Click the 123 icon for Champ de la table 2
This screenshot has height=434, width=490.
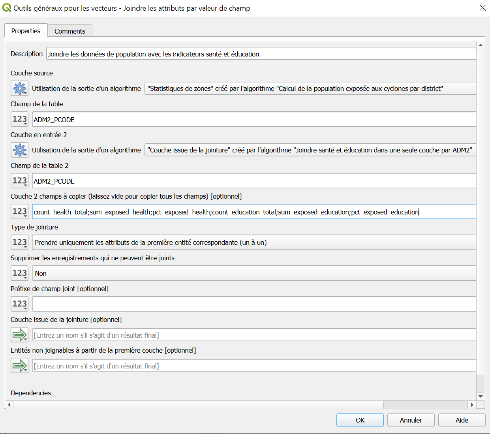19,181
